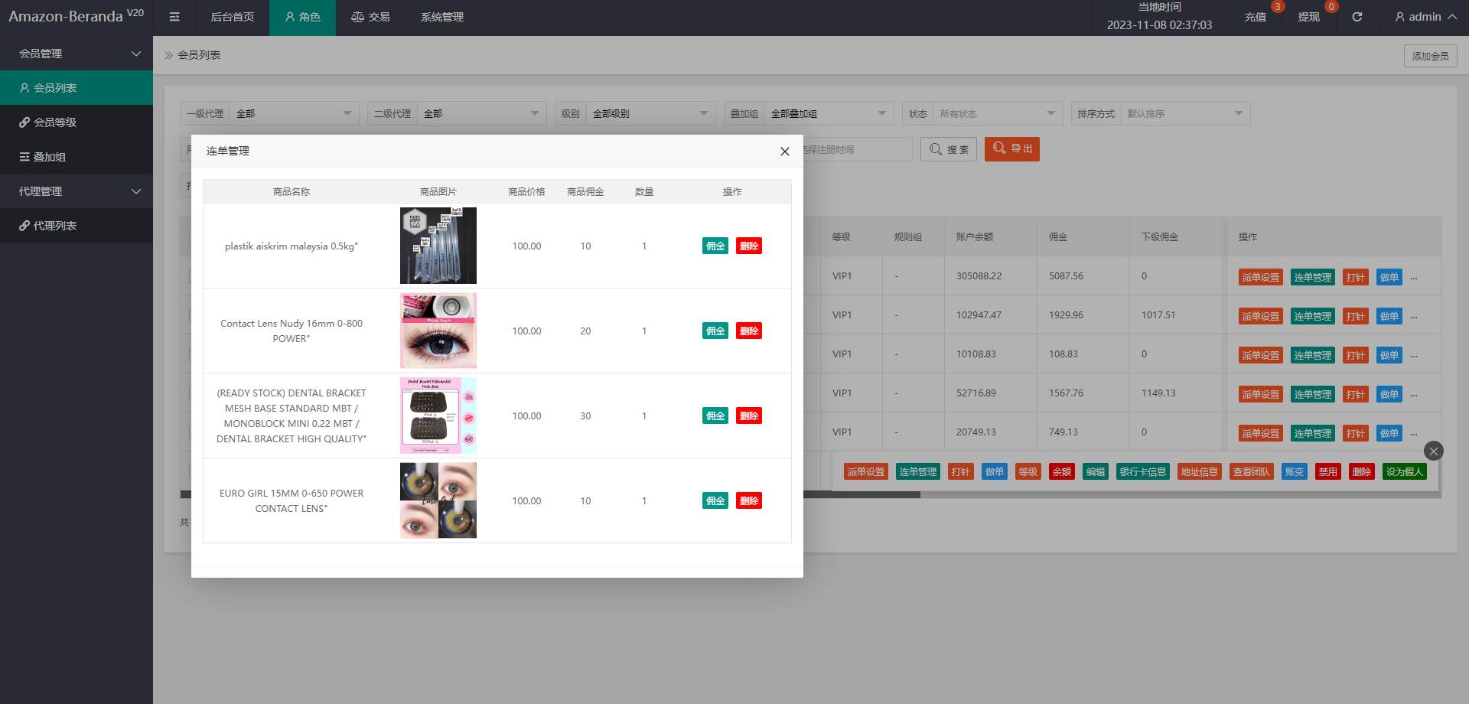Open the 级别 filter dropdown

(x=649, y=113)
